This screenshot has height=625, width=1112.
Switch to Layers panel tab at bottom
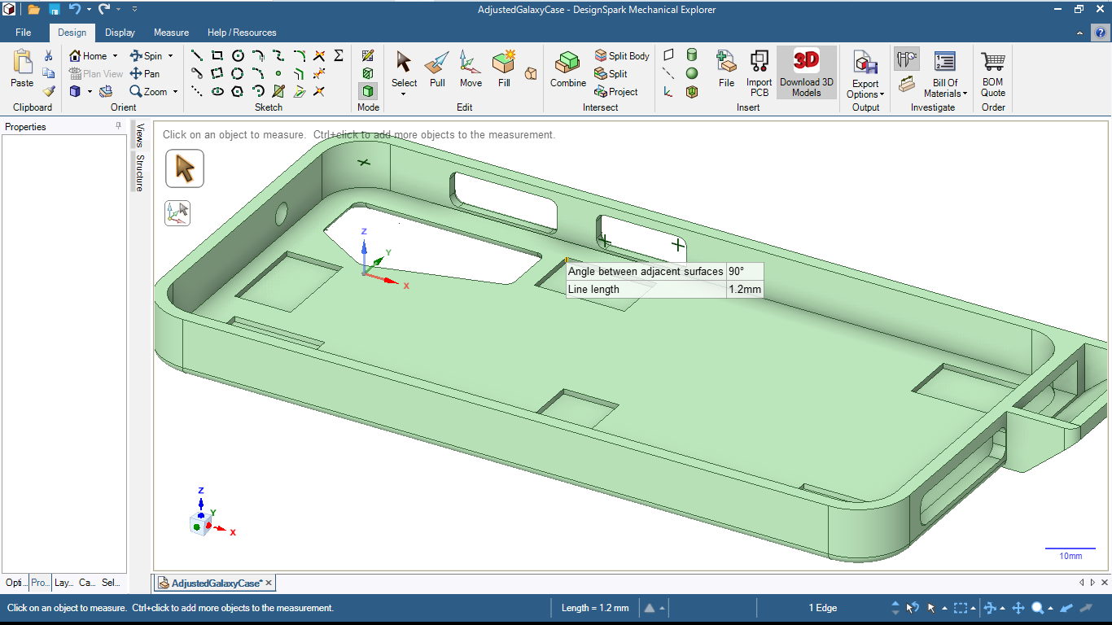[x=63, y=583]
